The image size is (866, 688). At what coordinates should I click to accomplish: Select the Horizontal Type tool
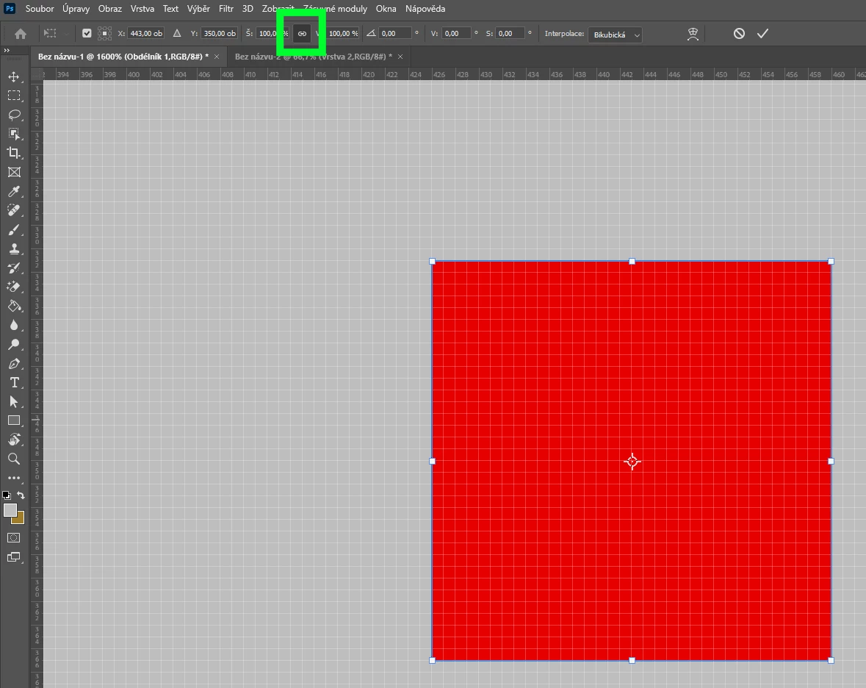[x=14, y=382]
